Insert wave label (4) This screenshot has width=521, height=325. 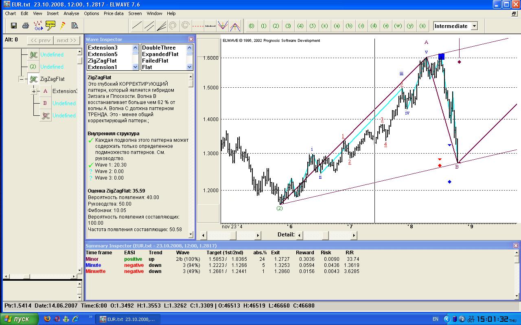pyautogui.click(x=300, y=26)
